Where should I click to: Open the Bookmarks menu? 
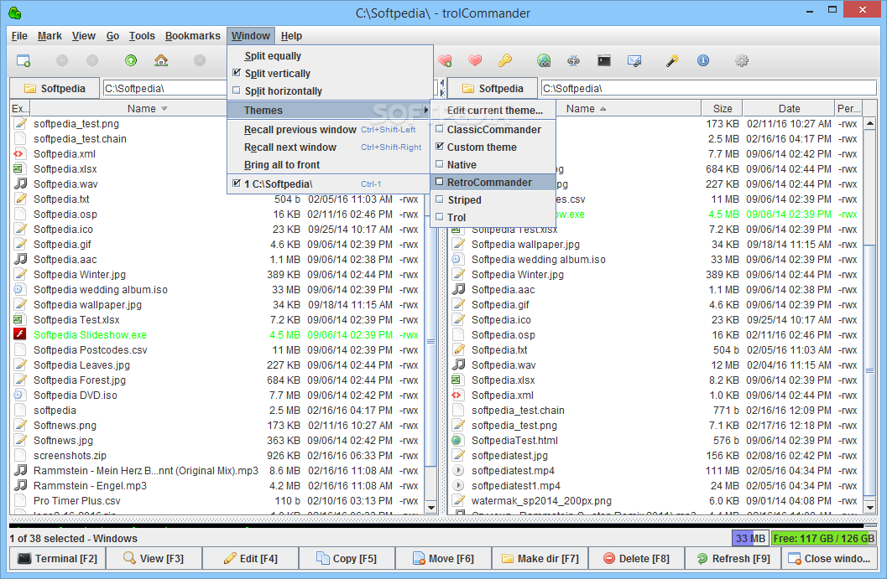(192, 35)
